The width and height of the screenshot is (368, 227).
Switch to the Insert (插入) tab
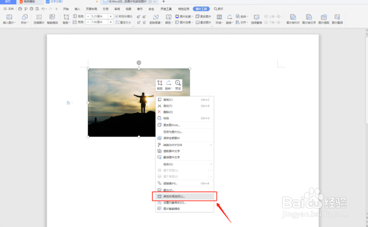(x=77, y=9)
